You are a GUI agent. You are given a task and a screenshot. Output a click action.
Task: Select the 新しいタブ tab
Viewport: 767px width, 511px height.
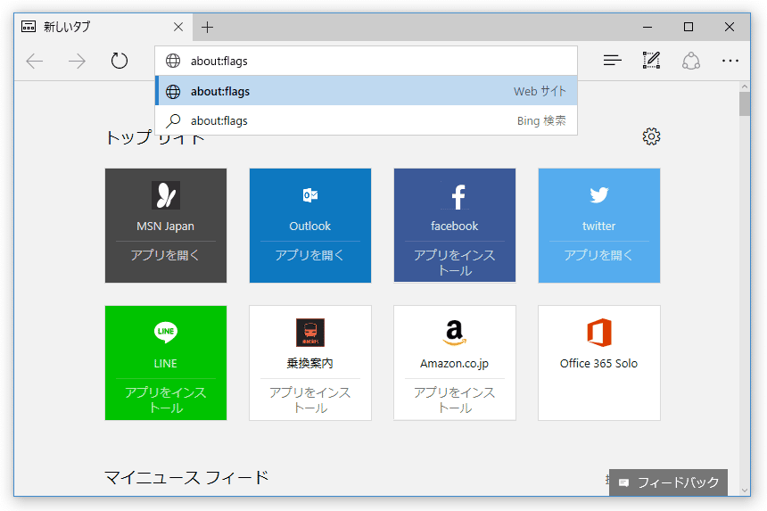(103, 27)
